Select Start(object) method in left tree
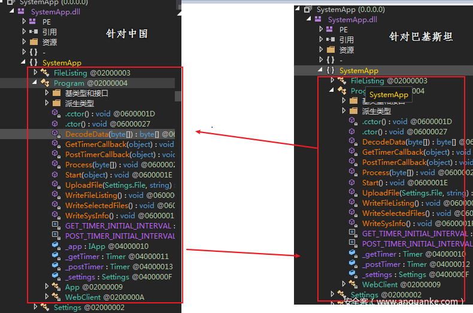The height and width of the screenshot is (313, 473). 89,175
